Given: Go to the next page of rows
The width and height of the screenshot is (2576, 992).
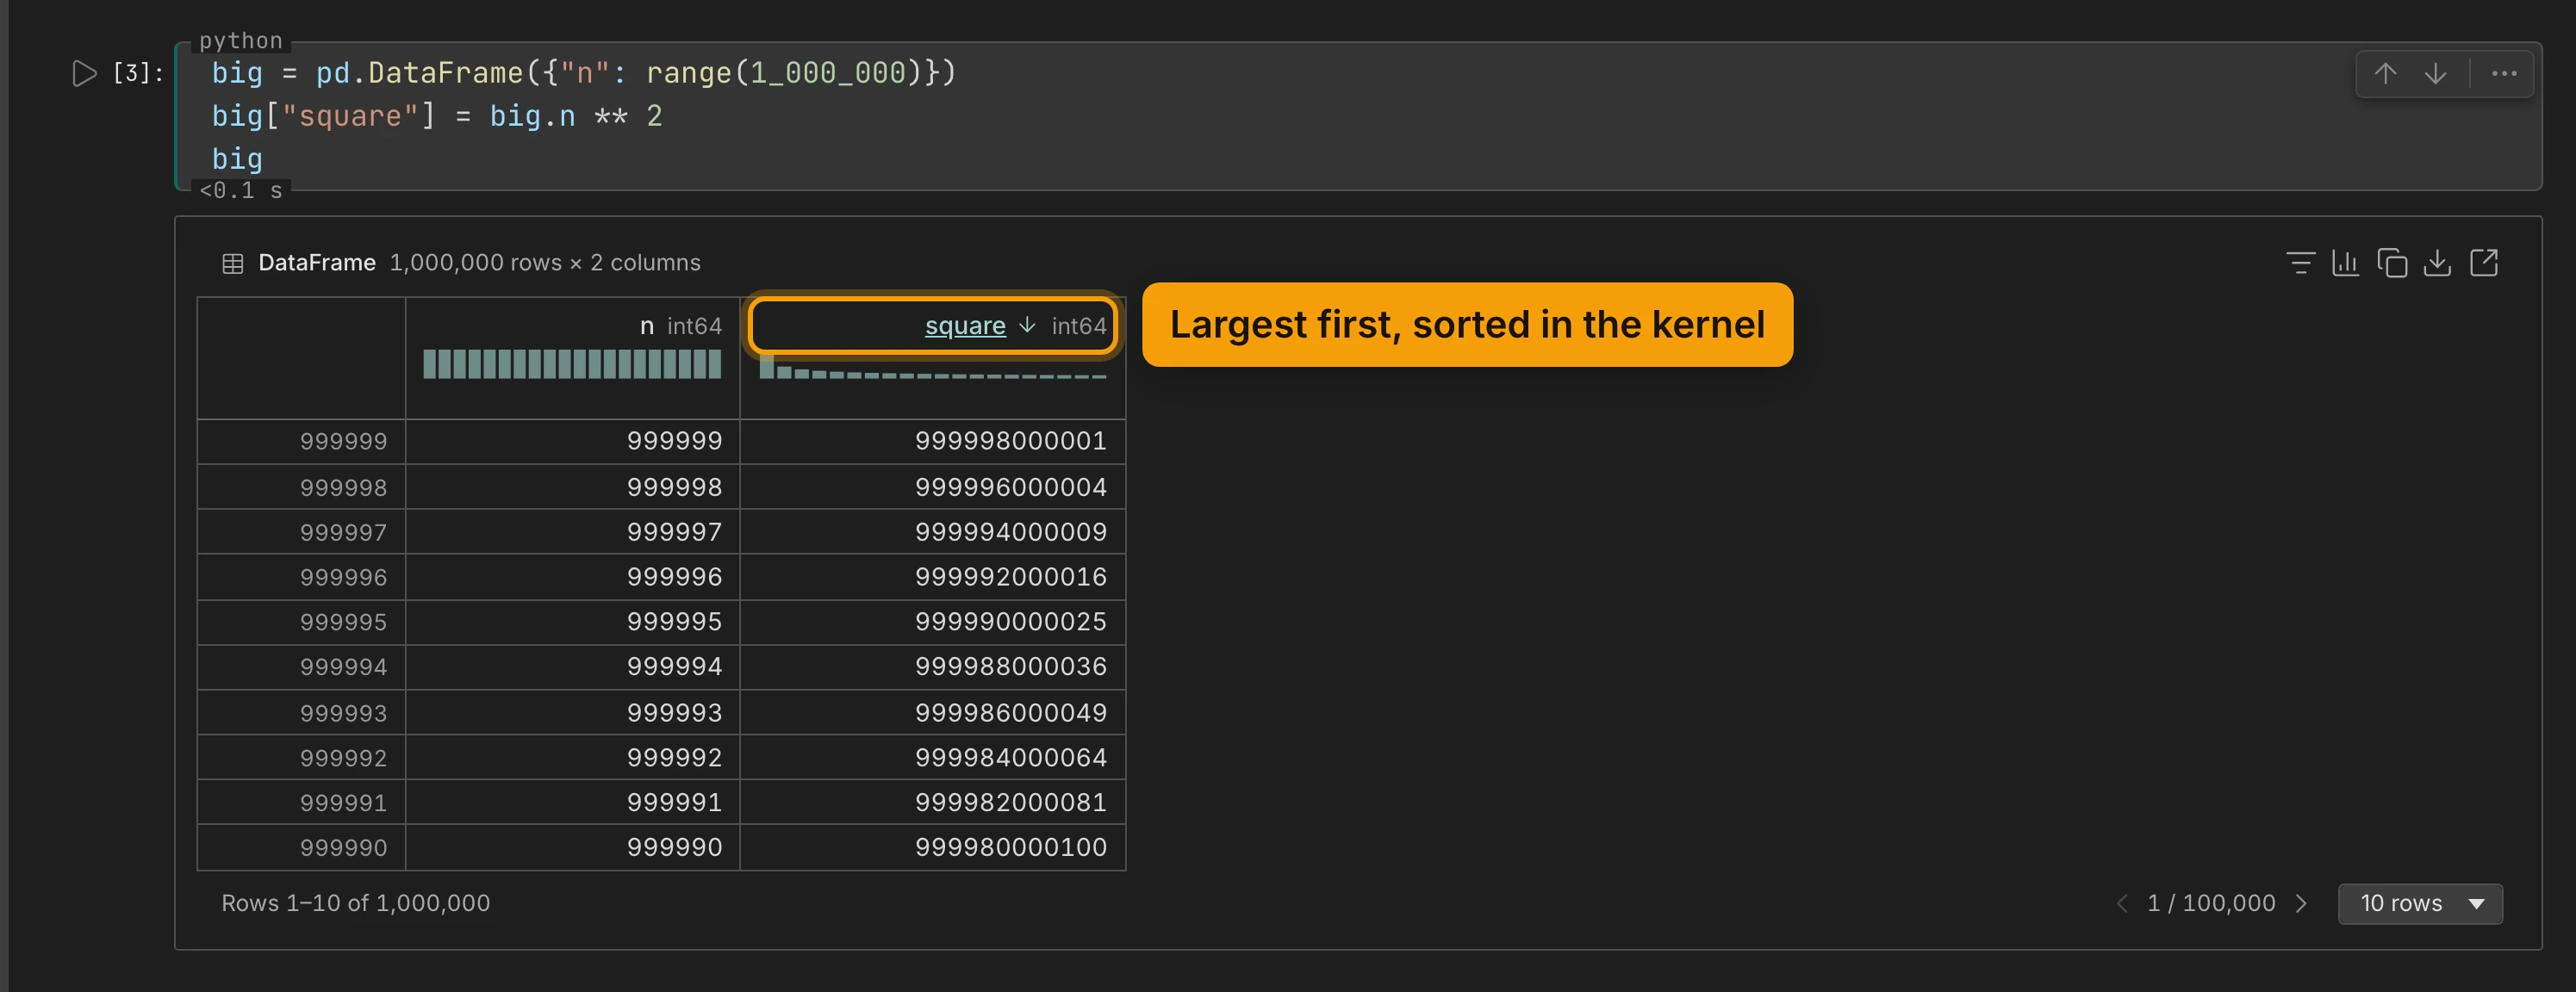Looking at the screenshot, I should pyautogui.click(x=2301, y=903).
